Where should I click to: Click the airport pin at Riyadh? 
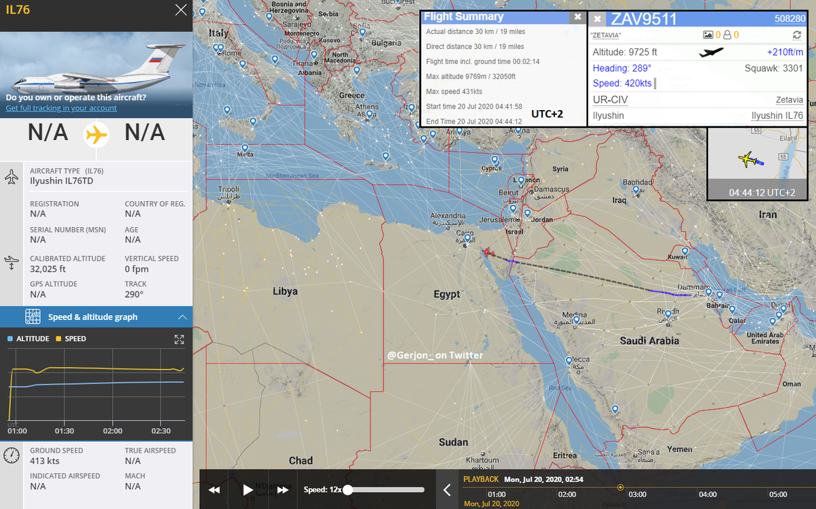coord(668,315)
